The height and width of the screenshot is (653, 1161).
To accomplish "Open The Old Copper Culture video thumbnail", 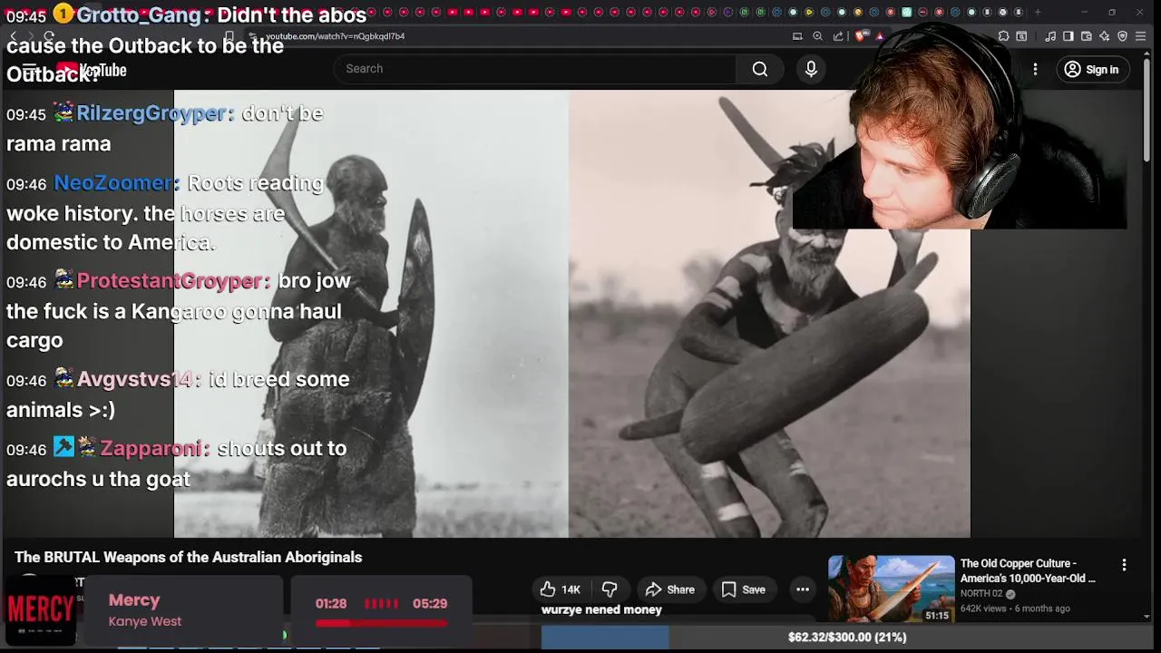I will 891,589.
